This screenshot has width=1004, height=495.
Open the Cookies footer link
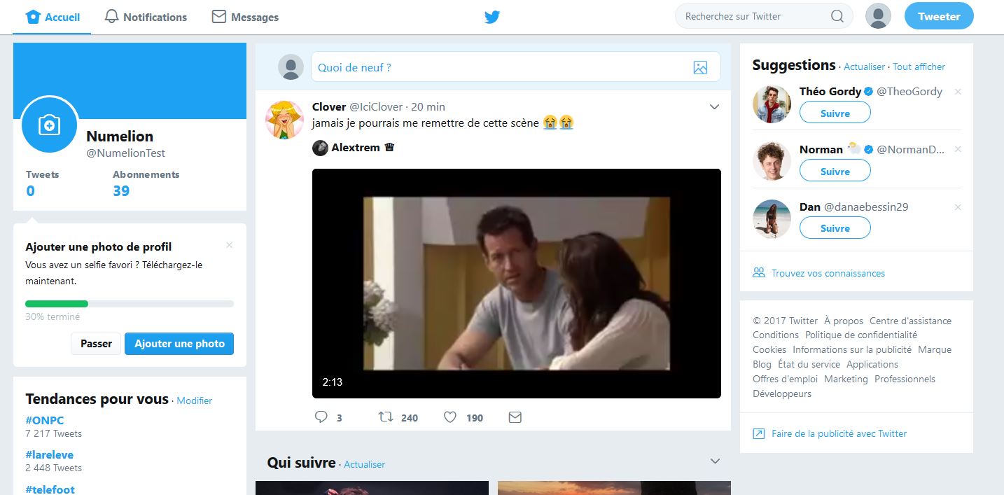click(x=769, y=349)
